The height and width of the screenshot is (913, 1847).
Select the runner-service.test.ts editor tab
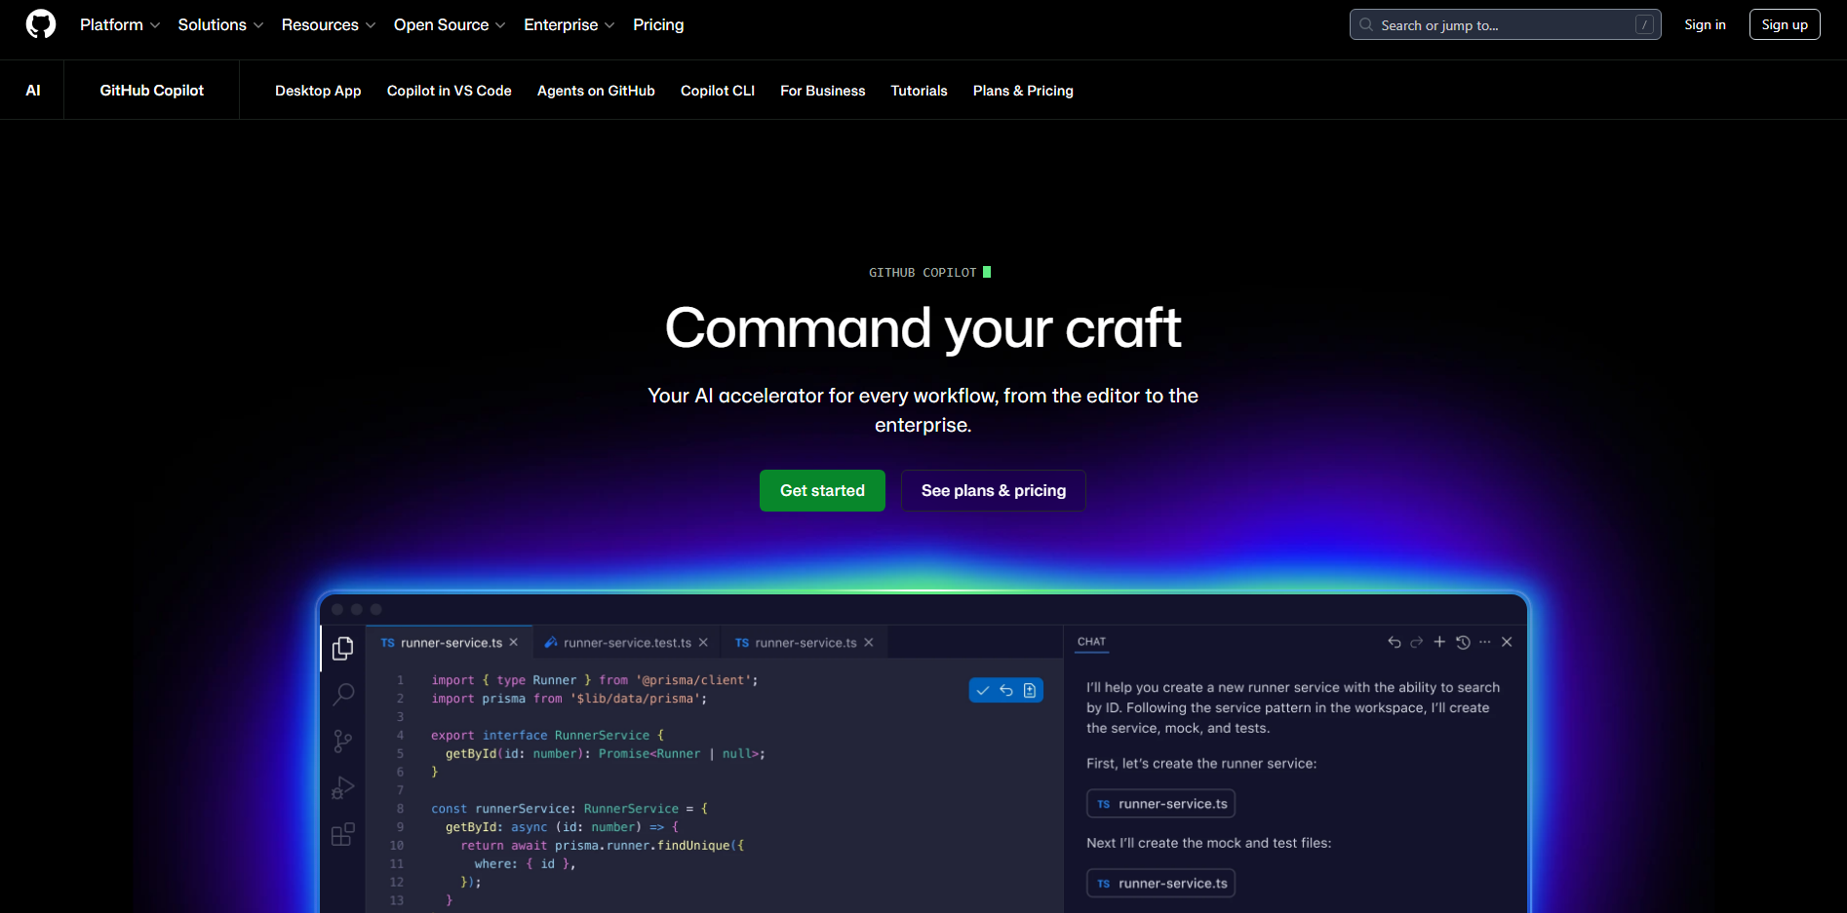coord(626,642)
